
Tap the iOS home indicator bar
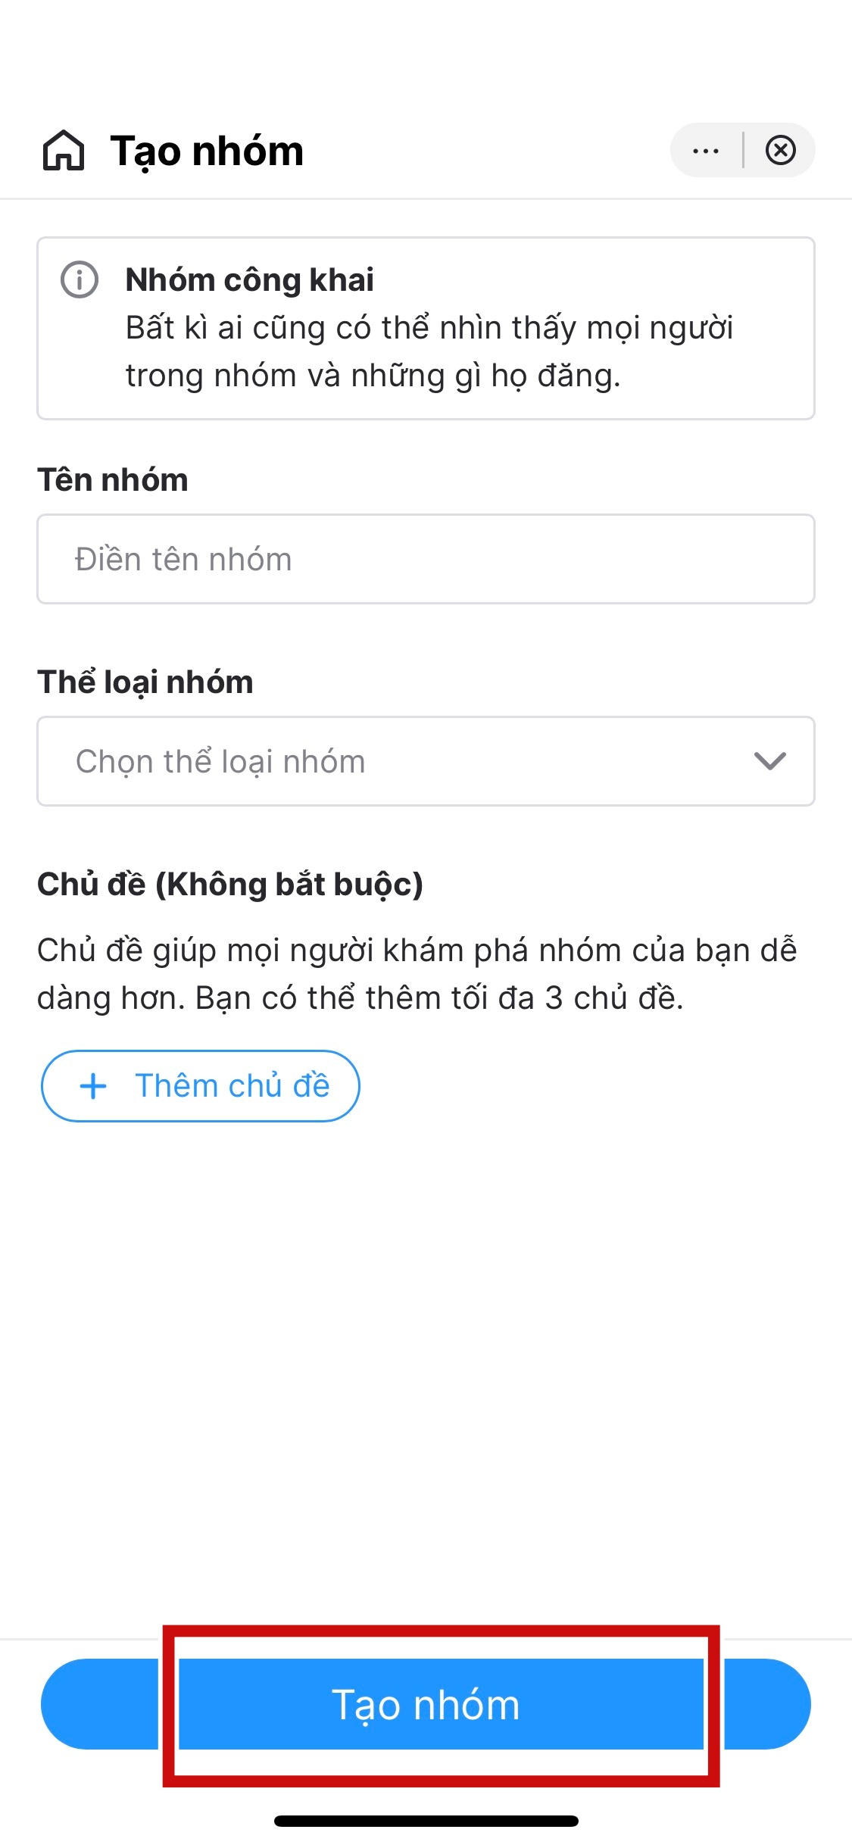[426, 1821]
